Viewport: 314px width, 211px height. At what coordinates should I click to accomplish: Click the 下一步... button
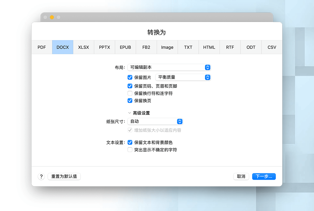point(264,177)
